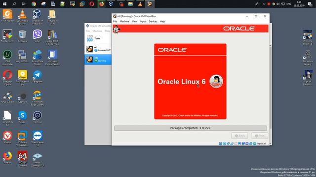
Task: Click the ENG language indicator
Action: click(x=289, y=4)
